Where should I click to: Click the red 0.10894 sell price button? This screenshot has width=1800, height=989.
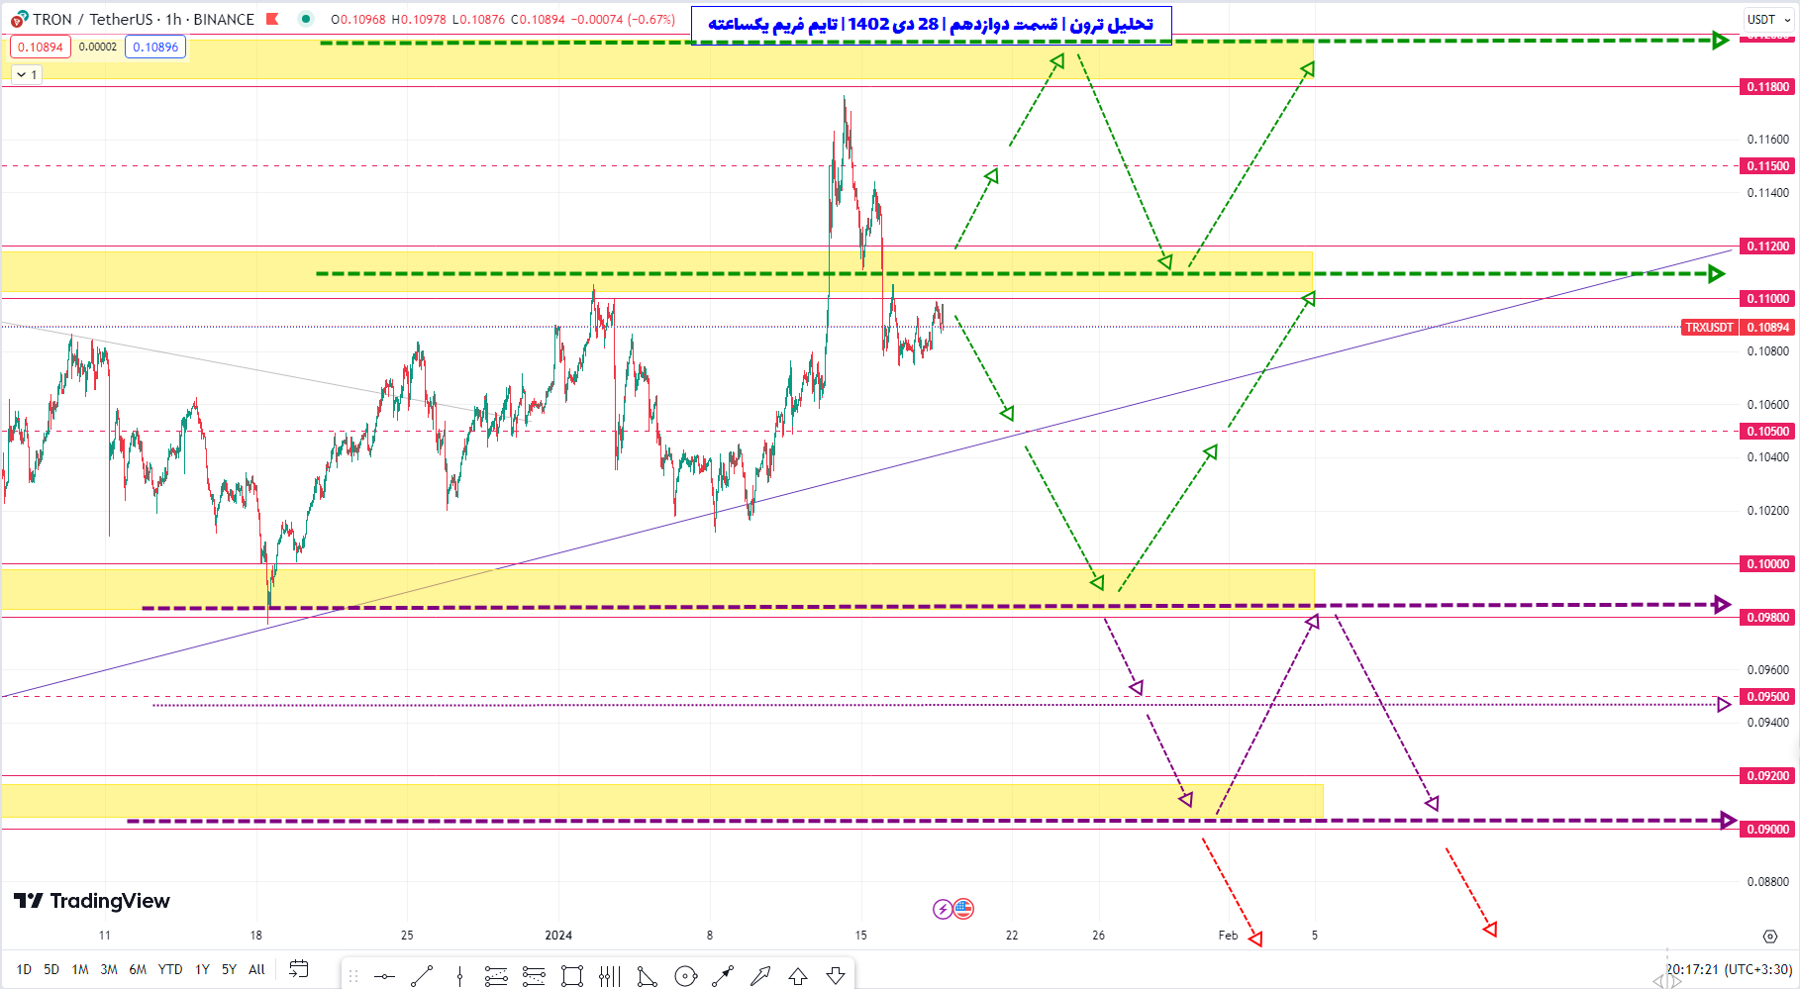41,47
